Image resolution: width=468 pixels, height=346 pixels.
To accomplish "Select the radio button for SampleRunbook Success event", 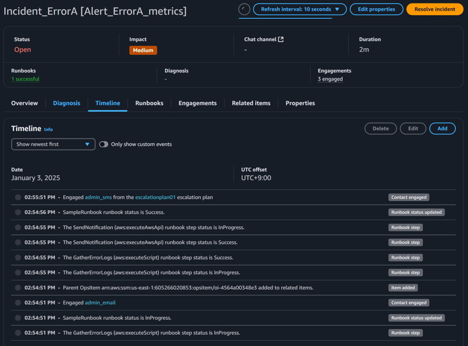I will tap(18, 212).
